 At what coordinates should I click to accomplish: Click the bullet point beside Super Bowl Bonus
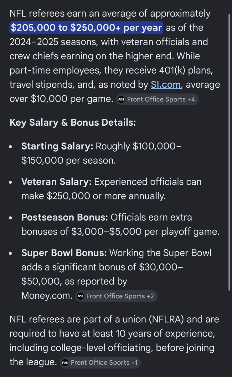11,254
